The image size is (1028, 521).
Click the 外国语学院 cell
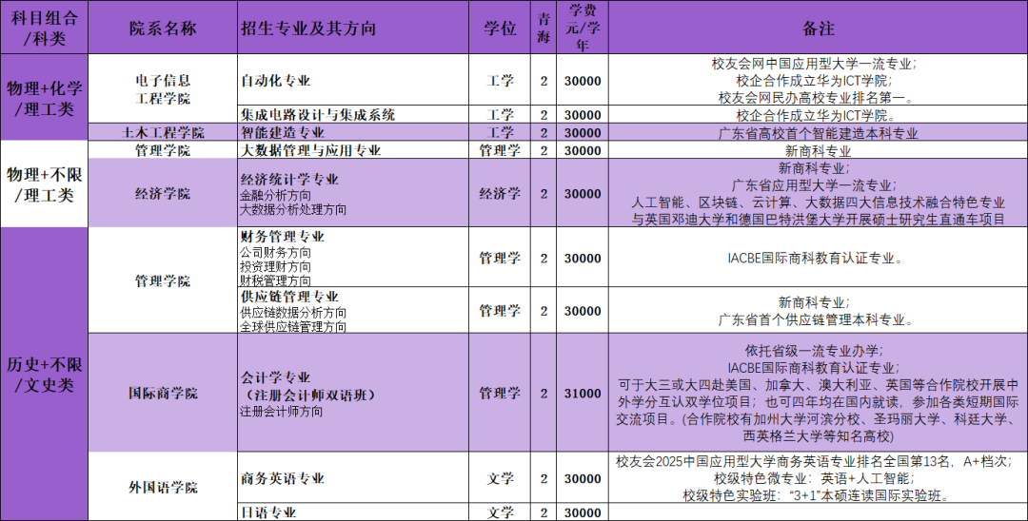coord(163,487)
